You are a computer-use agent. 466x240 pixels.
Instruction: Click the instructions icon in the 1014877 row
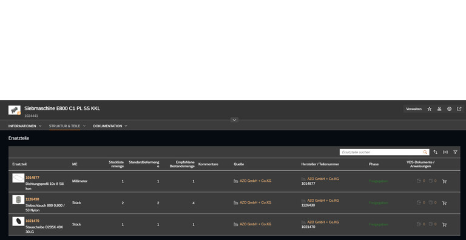(431, 181)
